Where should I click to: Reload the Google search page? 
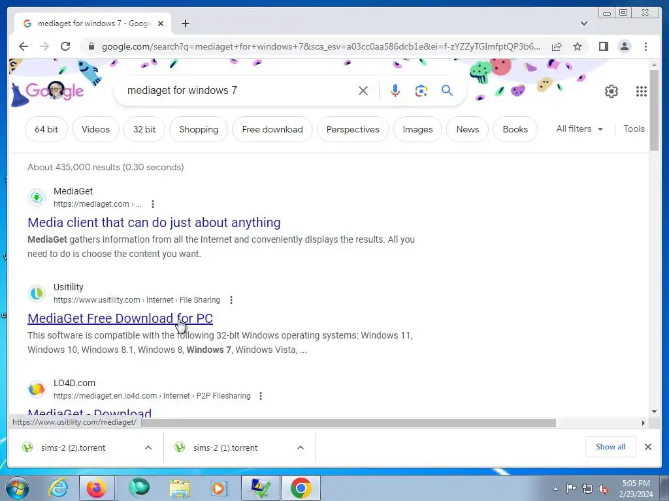tap(65, 46)
